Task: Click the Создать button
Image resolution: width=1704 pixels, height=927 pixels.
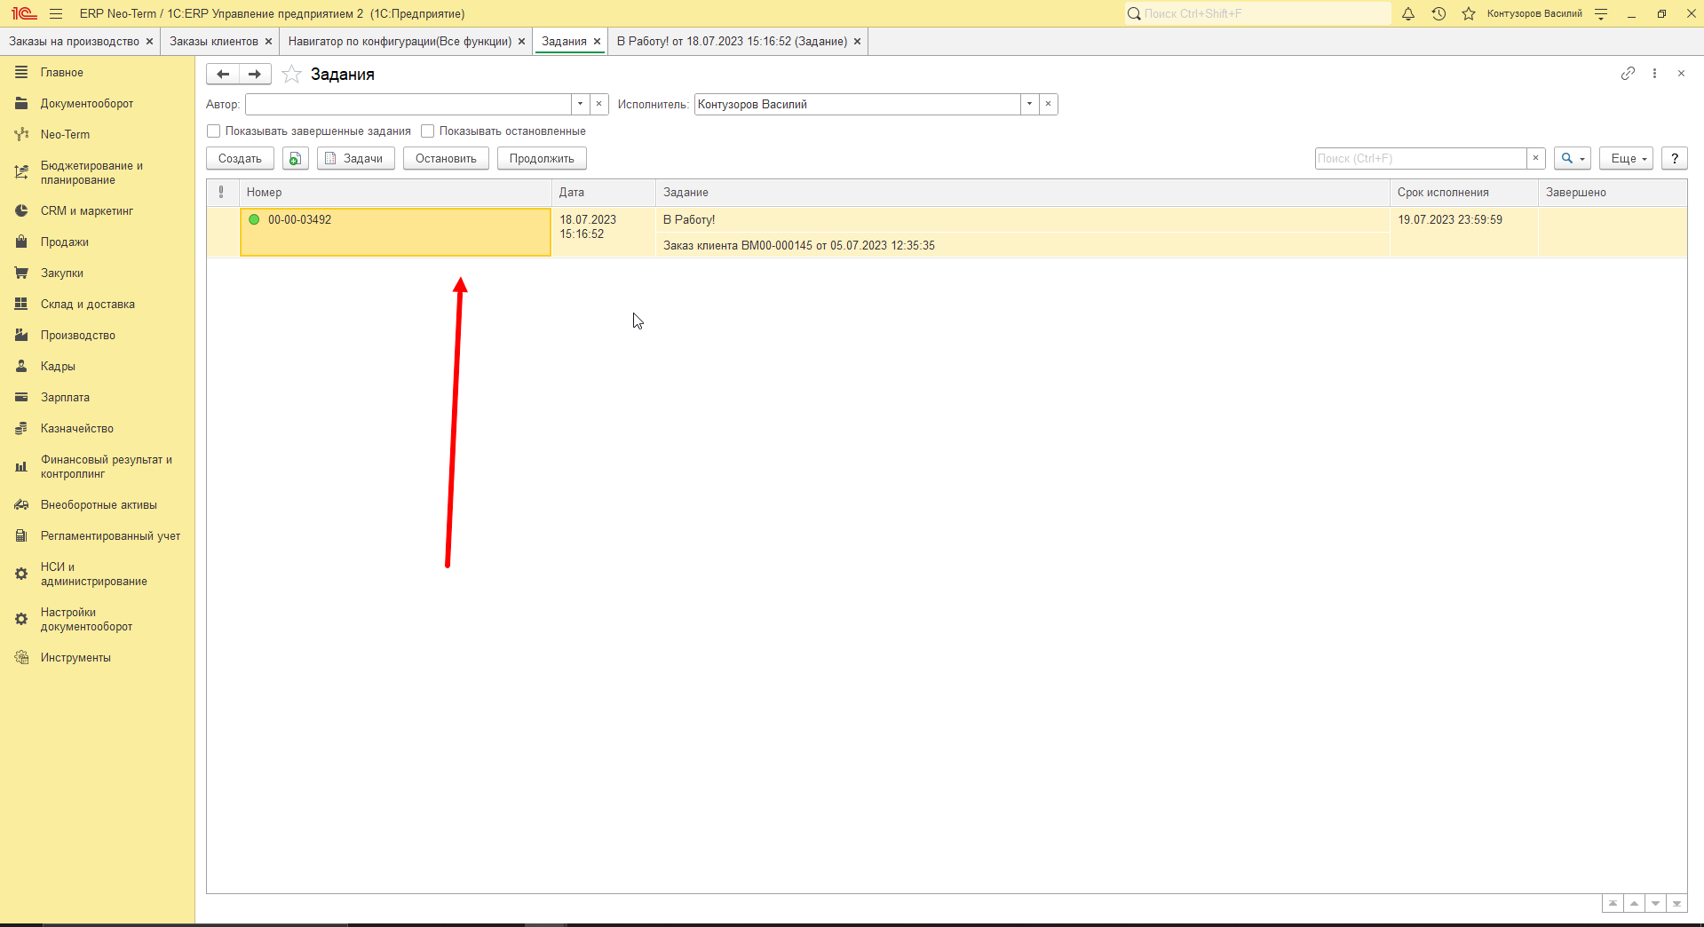Action: point(240,158)
